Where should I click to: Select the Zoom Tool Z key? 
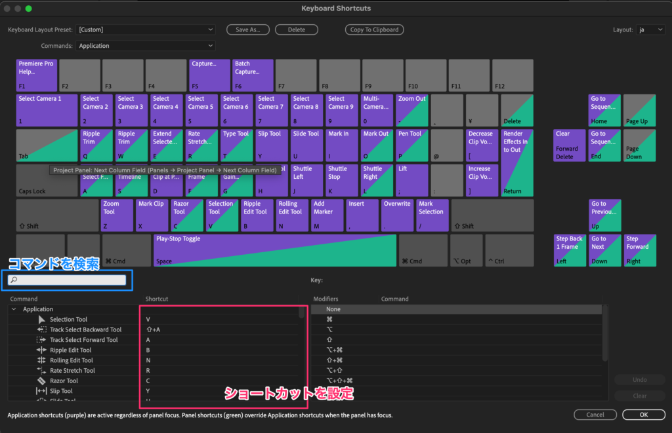[117, 216]
